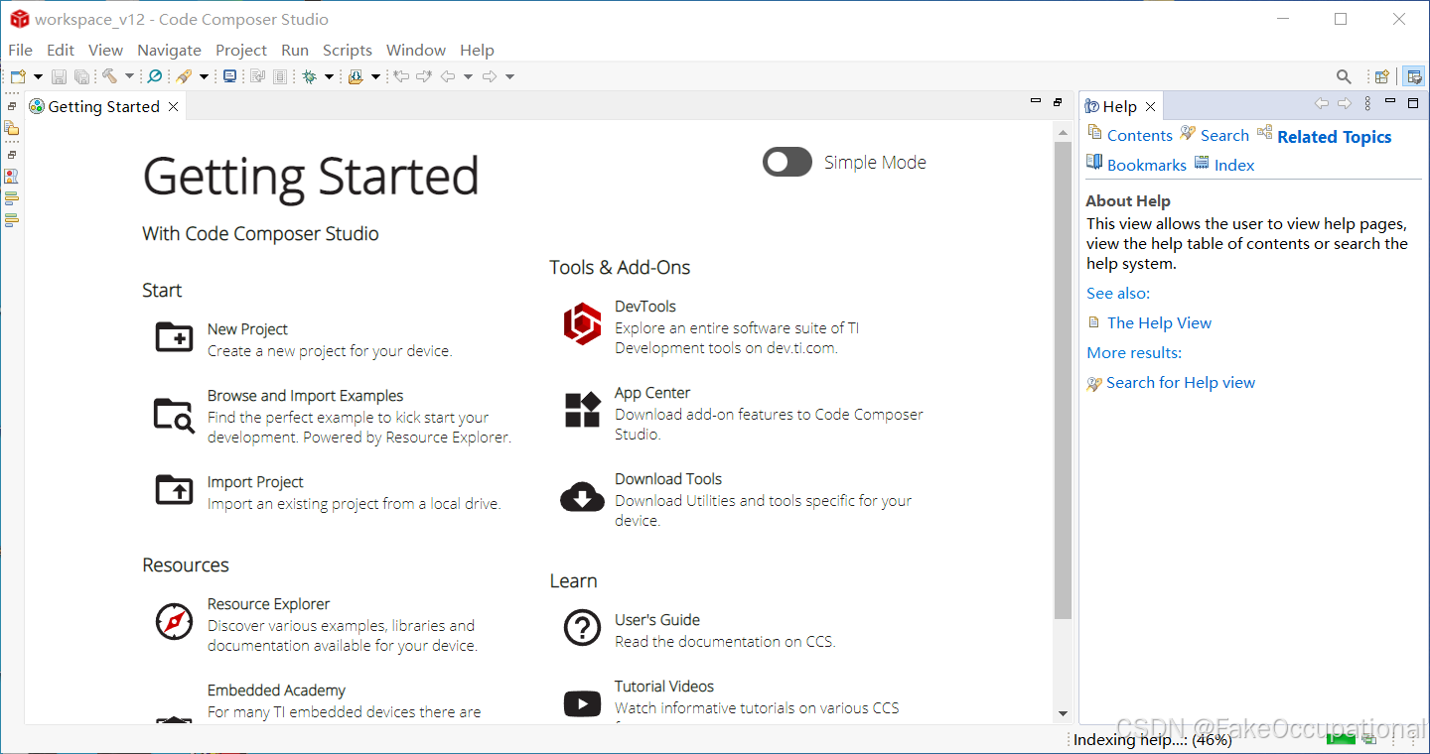The image size is (1430, 754).
Task: Click the New file toolbar icon
Action: [x=18, y=76]
